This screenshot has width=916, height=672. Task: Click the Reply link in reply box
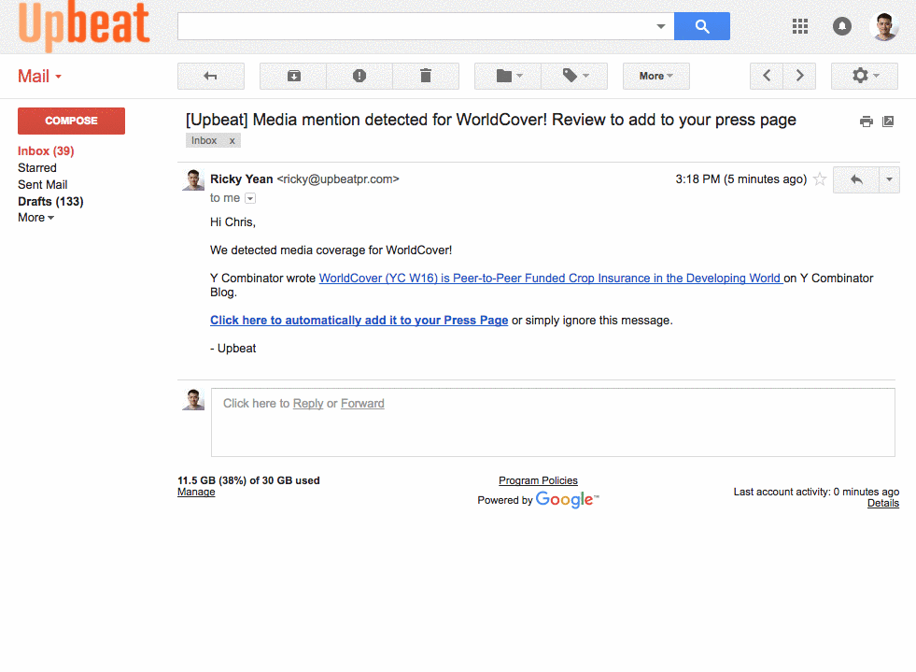coord(308,404)
